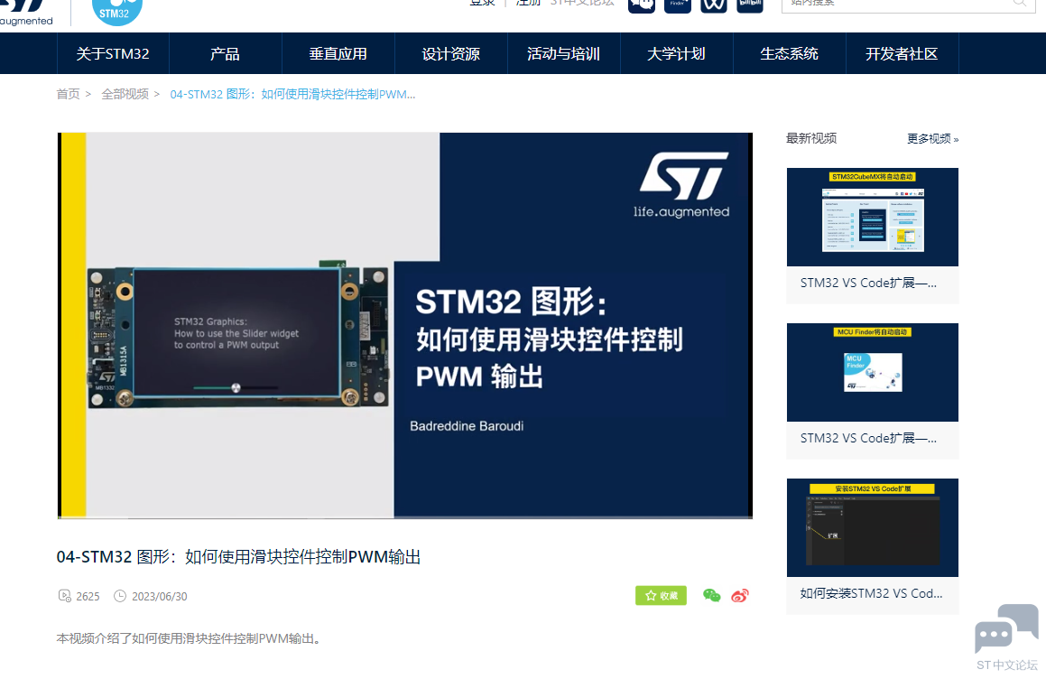Open the 设计资源 menu item
The height and width of the screenshot is (679, 1046).
[x=451, y=53]
